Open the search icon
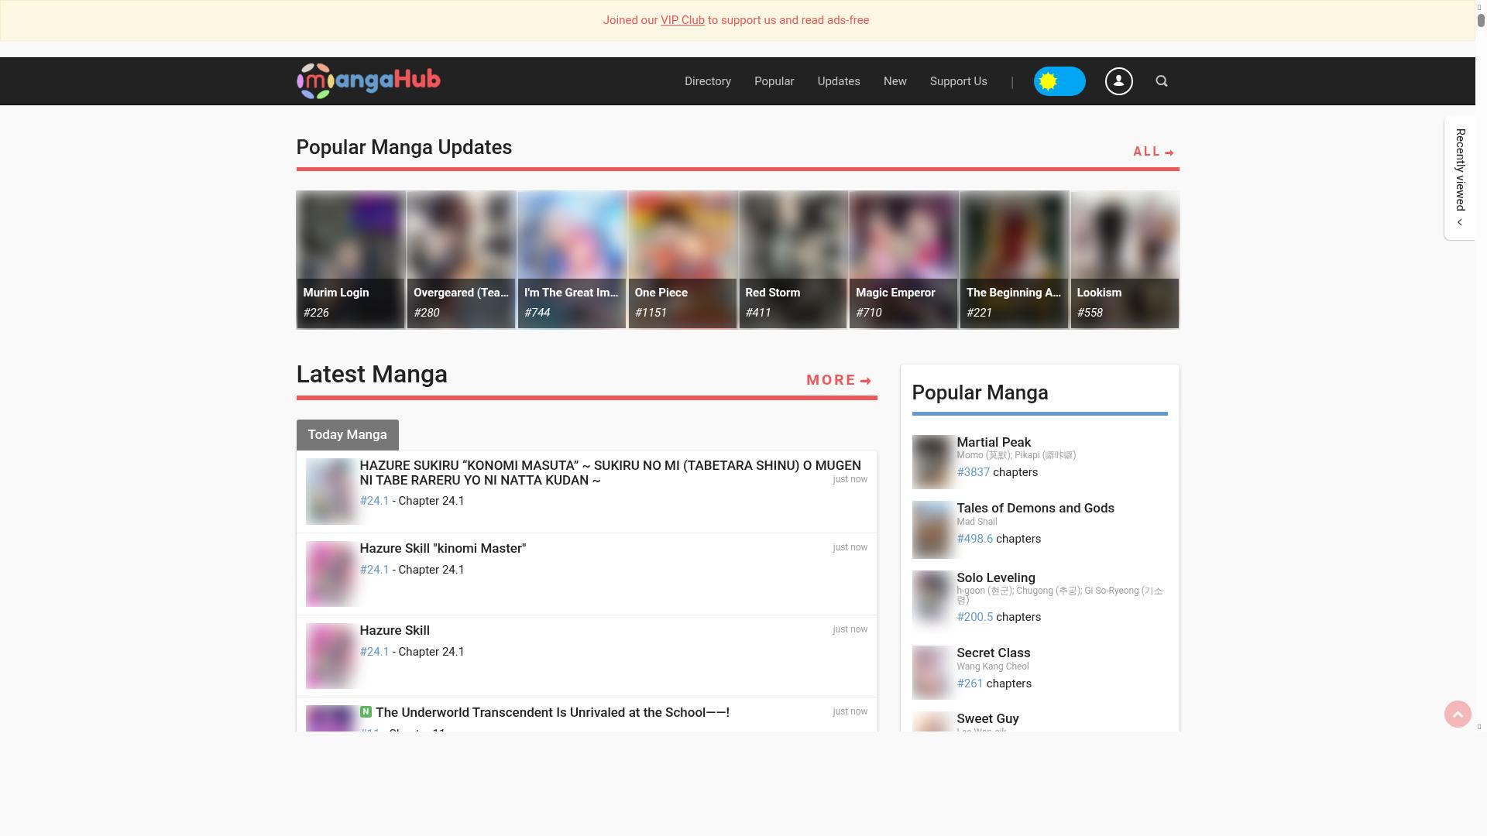This screenshot has height=836, width=1487. pyautogui.click(x=1162, y=81)
